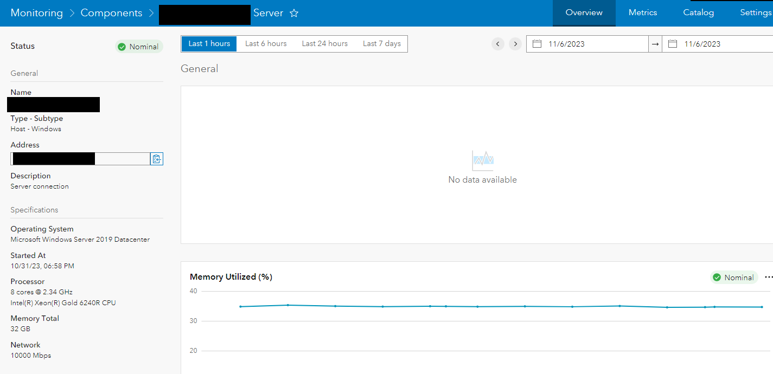Click the Nominal badge on Memory Utilized chart
Image resolution: width=773 pixels, height=374 pixels.
[733, 277]
